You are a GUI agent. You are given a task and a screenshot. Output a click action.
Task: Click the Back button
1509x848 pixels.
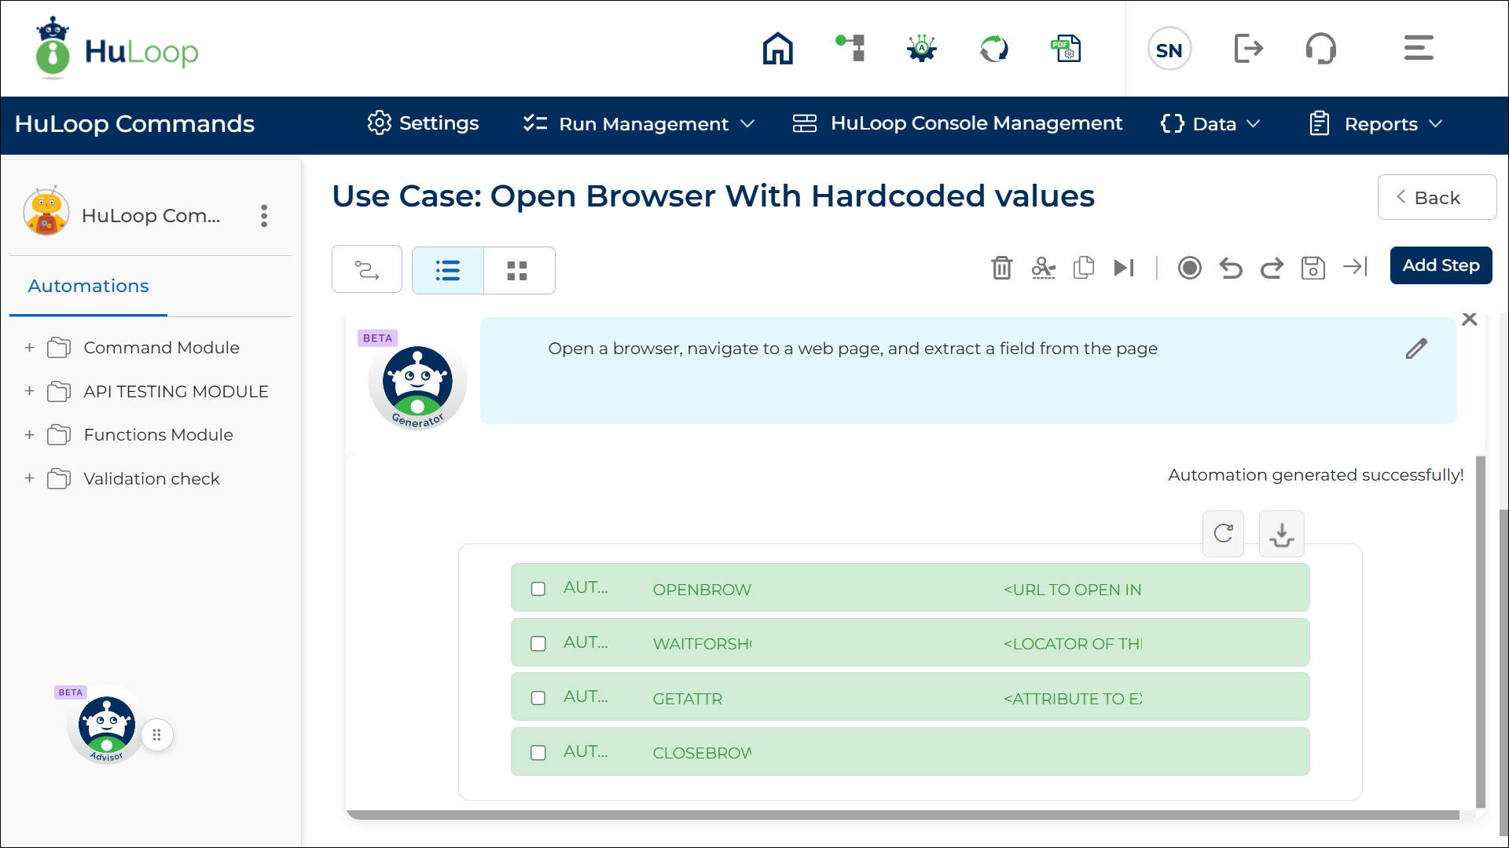tap(1436, 198)
